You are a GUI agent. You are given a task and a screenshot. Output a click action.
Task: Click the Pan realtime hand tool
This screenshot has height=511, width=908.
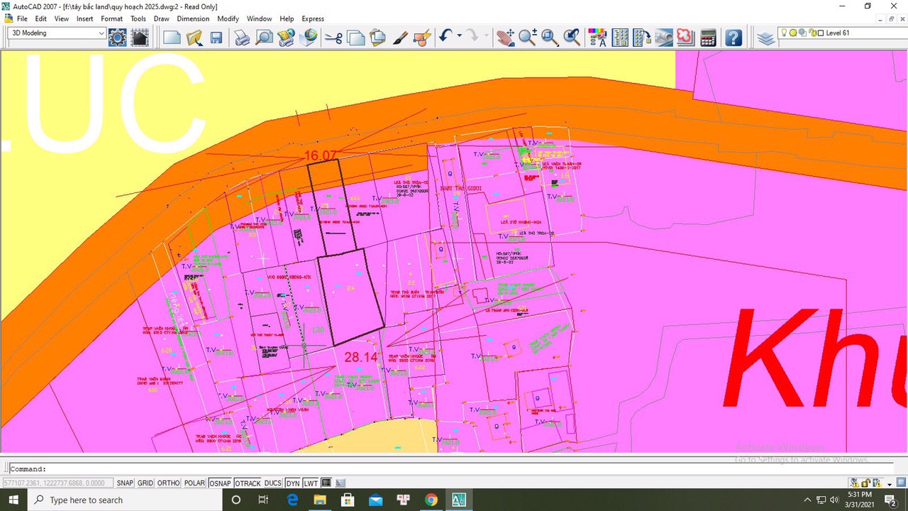tap(505, 38)
